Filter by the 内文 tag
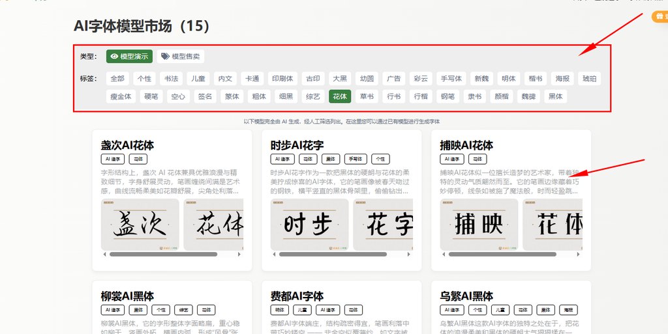The image size is (668, 334). point(225,79)
